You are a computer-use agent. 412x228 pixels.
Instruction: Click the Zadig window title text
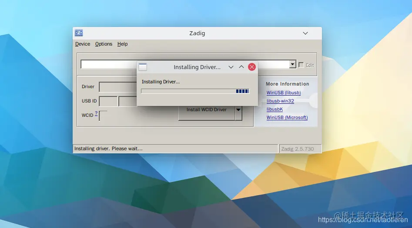click(197, 33)
